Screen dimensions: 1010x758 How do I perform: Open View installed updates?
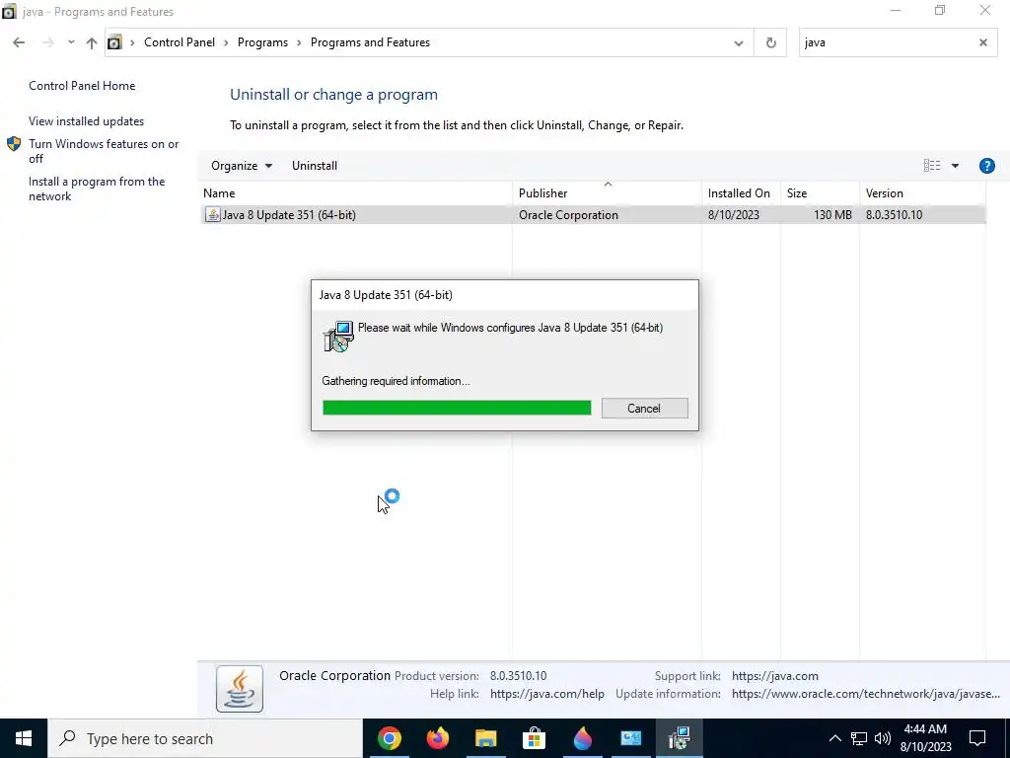pos(87,121)
